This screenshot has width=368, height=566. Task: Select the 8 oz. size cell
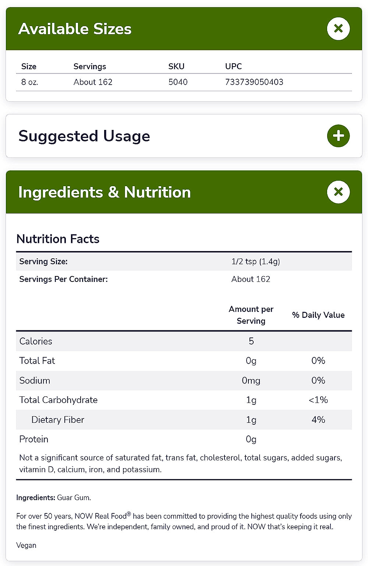coord(29,82)
